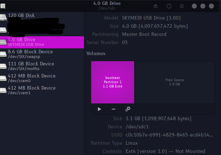
Task: Open the hamburger drive options menu
Action: pyautogui.click(x=182, y=6)
